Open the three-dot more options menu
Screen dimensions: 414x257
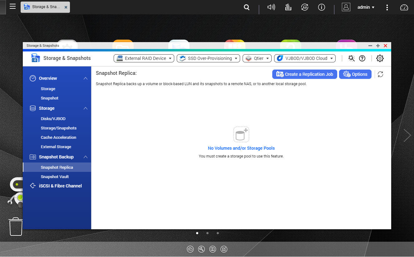point(387,7)
